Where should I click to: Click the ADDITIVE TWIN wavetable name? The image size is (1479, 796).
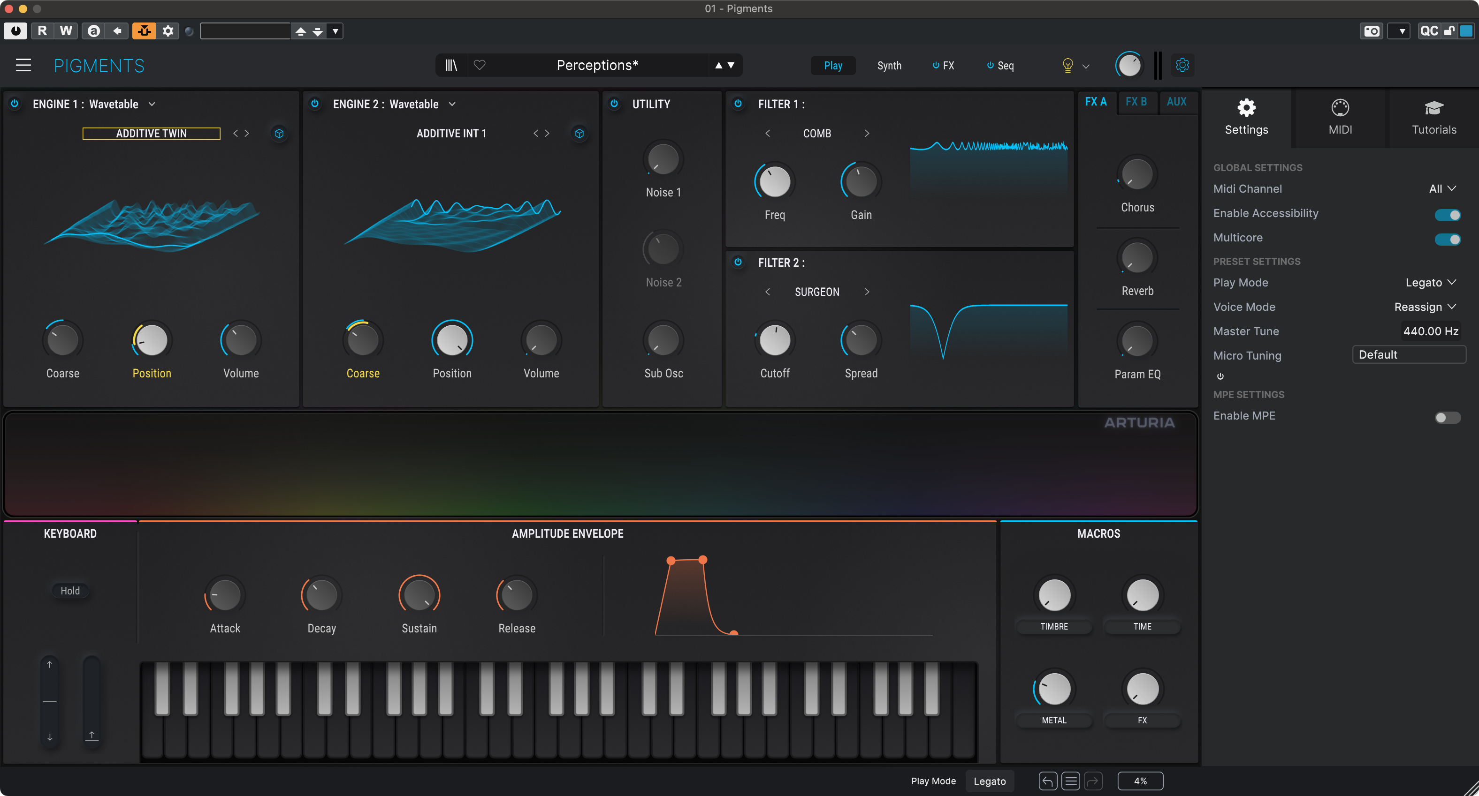click(152, 134)
